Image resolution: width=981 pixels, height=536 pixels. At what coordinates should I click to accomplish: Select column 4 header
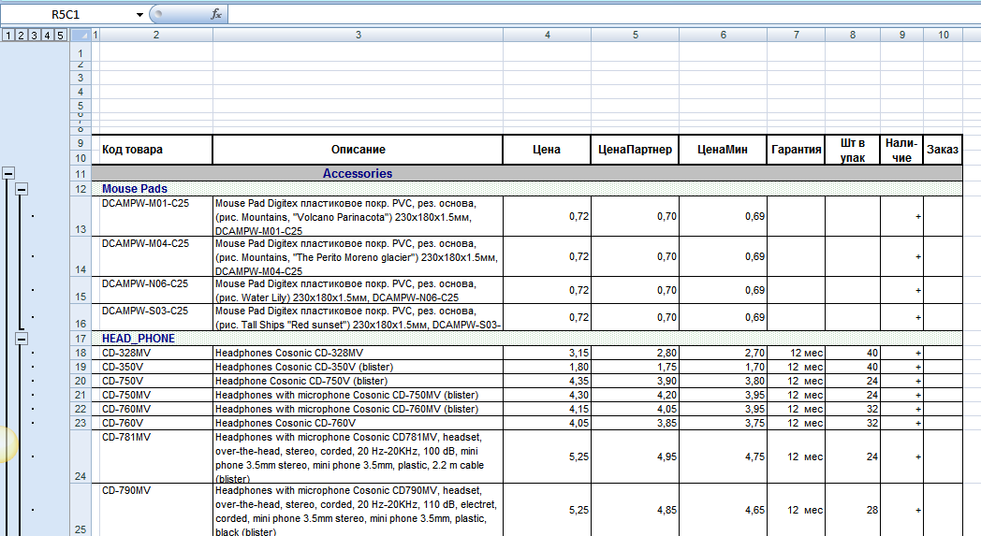[x=547, y=35]
